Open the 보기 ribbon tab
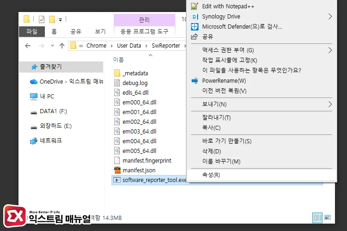347x231 pixels. click(100, 31)
